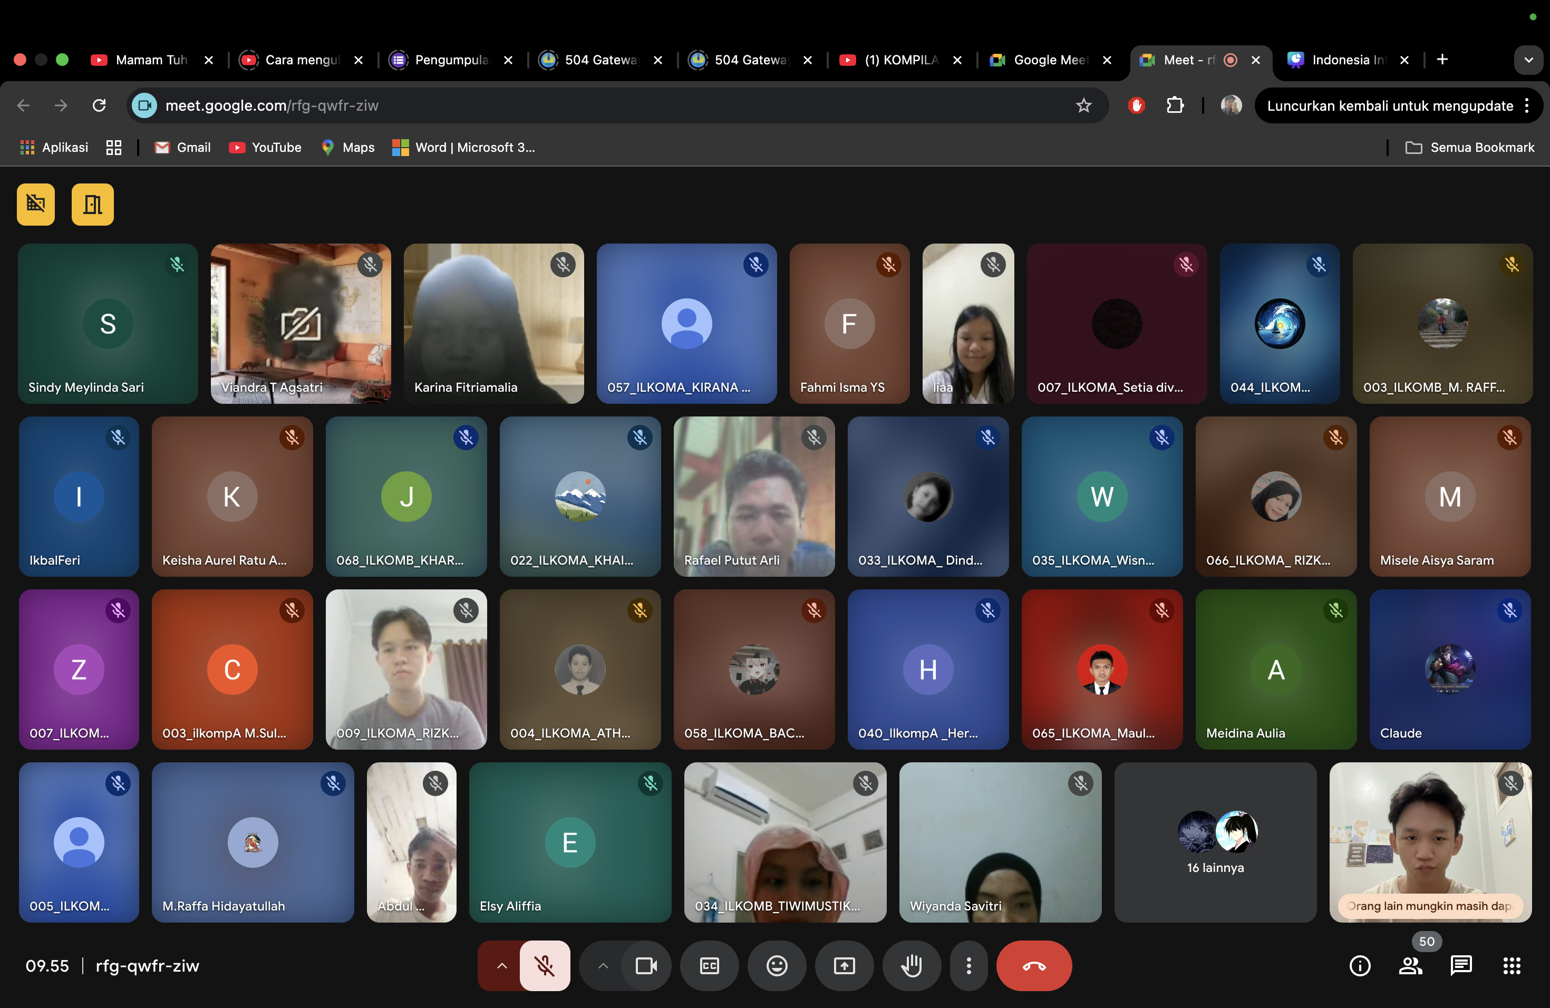Viewport: 1550px width, 1008px height.
Task: Toggle the microphone mute button
Action: (545, 966)
